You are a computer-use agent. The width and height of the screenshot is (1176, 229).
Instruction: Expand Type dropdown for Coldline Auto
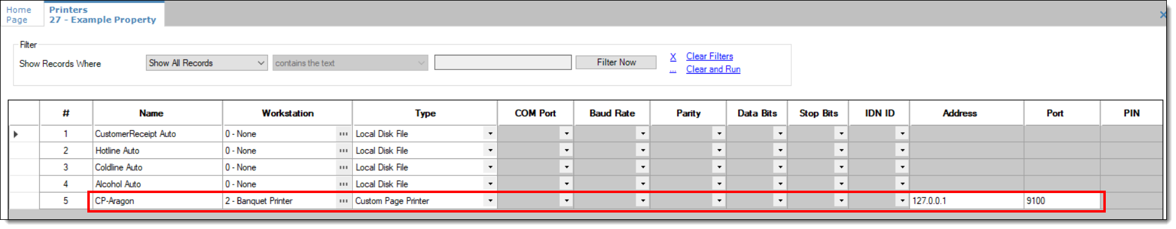[x=490, y=167]
